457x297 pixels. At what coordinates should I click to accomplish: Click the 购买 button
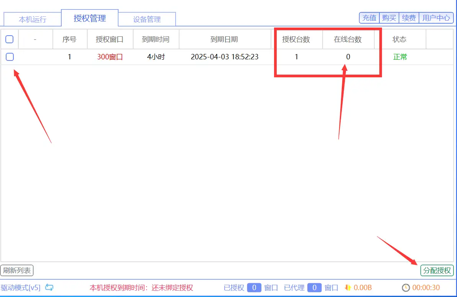click(x=389, y=18)
